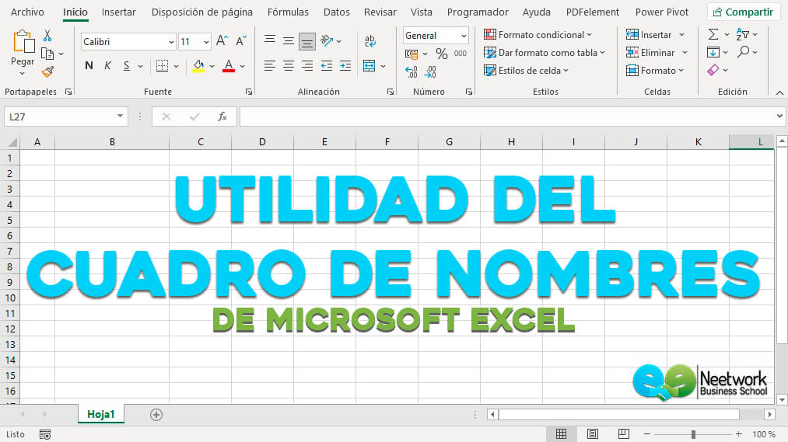Screen dimensions: 788x442
Task: Toggle bold formatting with N button
Action: point(89,66)
